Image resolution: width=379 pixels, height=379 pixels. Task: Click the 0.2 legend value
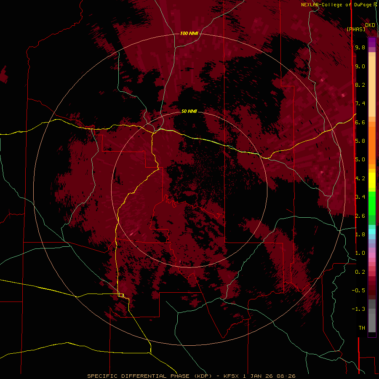click(360, 272)
